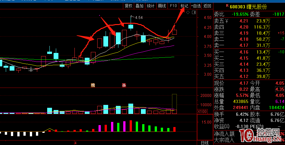Viewport: 285px width, 145px height.
Task: Click the 内盘 184424 value
Action: [x=277, y=107]
